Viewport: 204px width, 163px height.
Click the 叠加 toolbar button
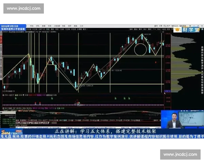(136, 29)
